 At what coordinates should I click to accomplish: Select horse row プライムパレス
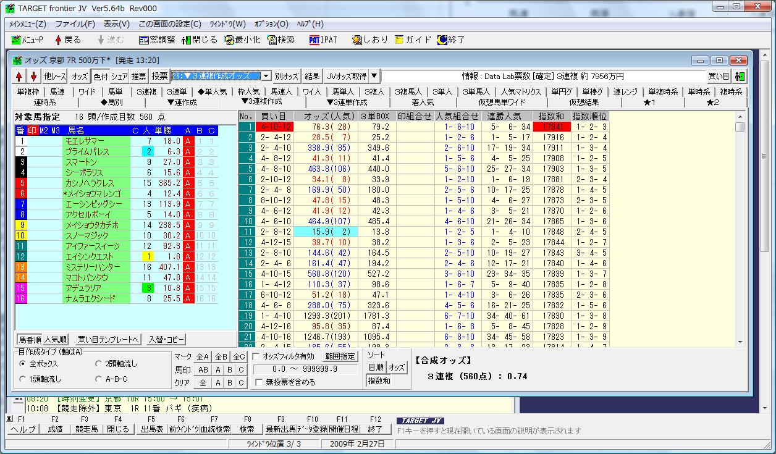click(116, 151)
